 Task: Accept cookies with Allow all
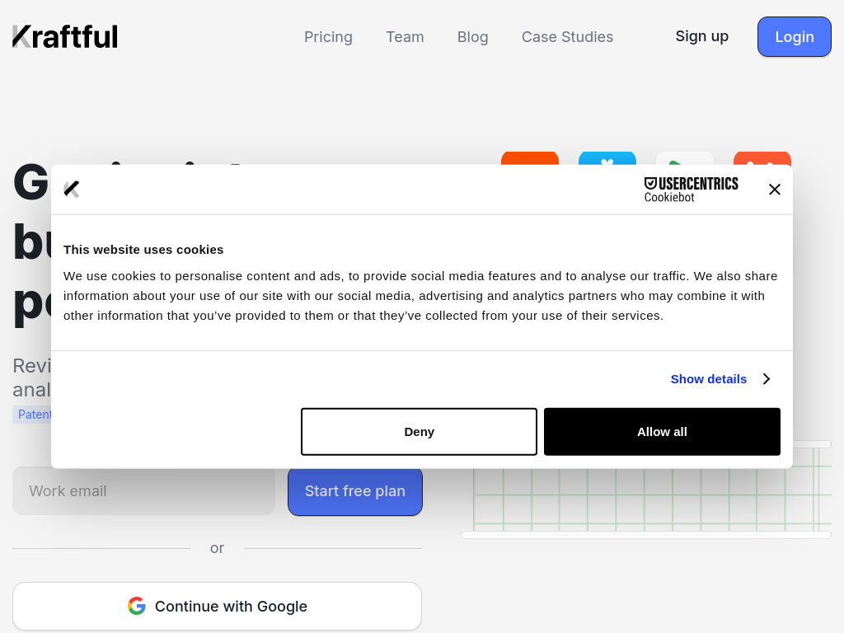[x=662, y=432]
